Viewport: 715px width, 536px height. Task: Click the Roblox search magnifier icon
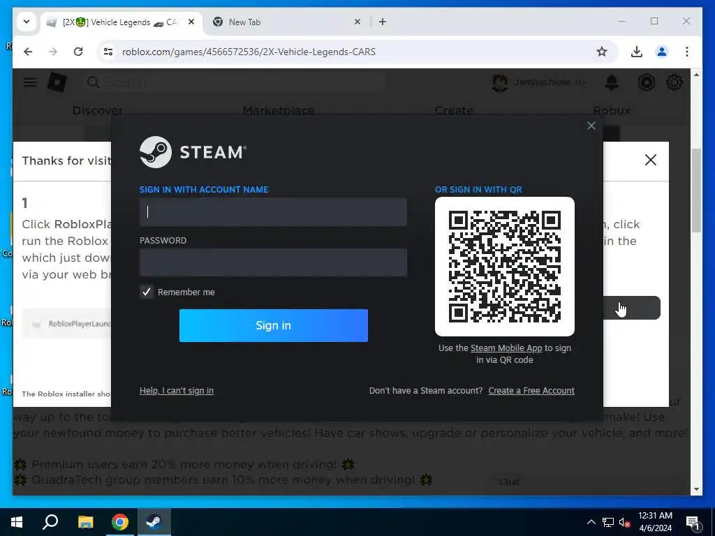click(x=94, y=82)
